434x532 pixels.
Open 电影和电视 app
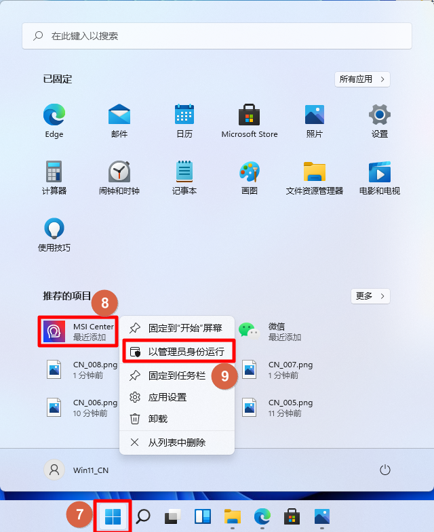tap(380, 178)
